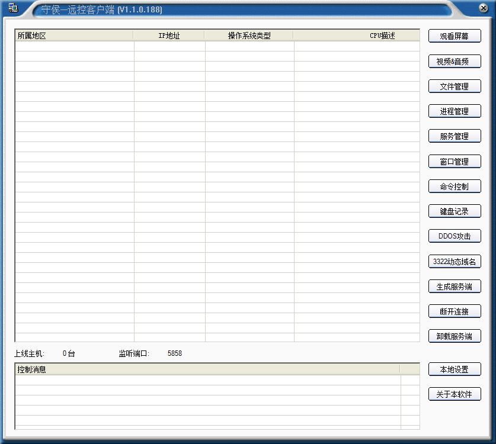This screenshot has height=444, width=496.
Task: Close the window with the X button
Action: pyautogui.click(x=484, y=8)
